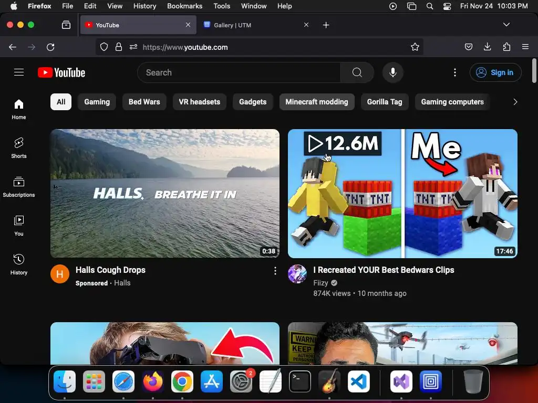Open the View menu
The image size is (538, 403).
(x=115, y=6)
